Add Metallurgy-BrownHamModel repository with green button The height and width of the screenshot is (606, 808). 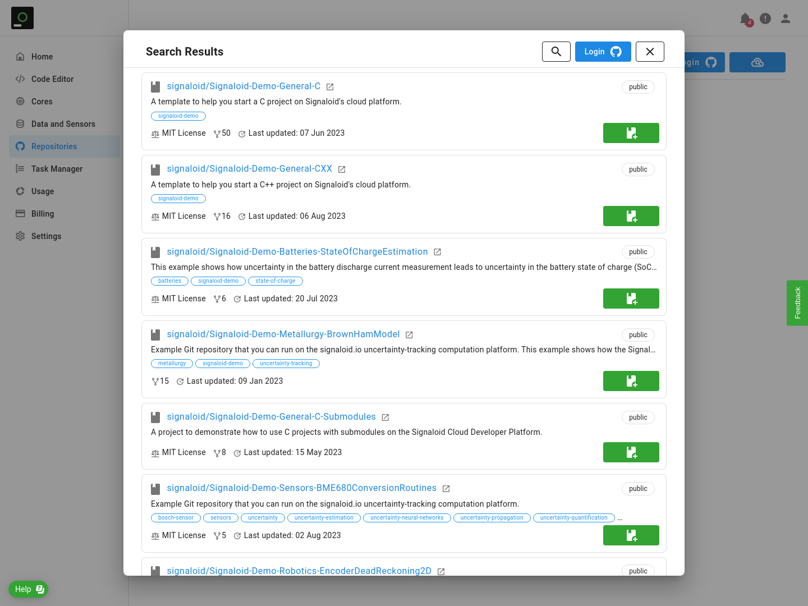(631, 381)
